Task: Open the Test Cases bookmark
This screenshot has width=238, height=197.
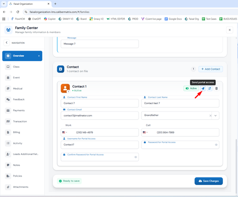Action: [209, 19]
